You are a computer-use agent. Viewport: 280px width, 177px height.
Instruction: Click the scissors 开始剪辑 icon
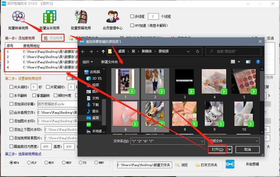(x=230, y=164)
